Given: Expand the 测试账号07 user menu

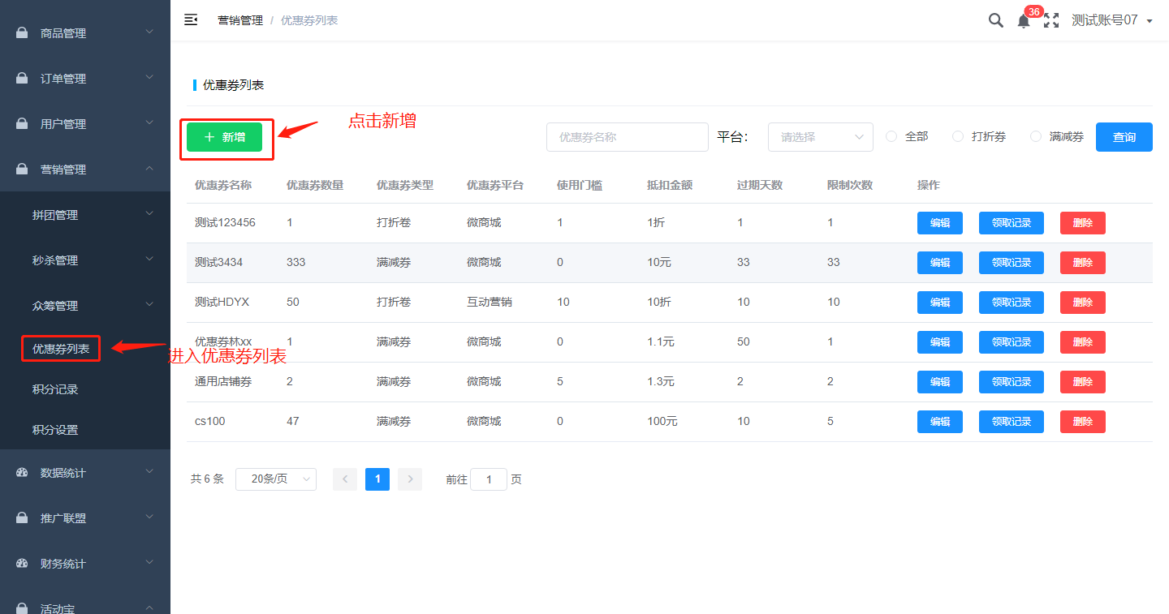Looking at the screenshot, I should point(1111,21).
